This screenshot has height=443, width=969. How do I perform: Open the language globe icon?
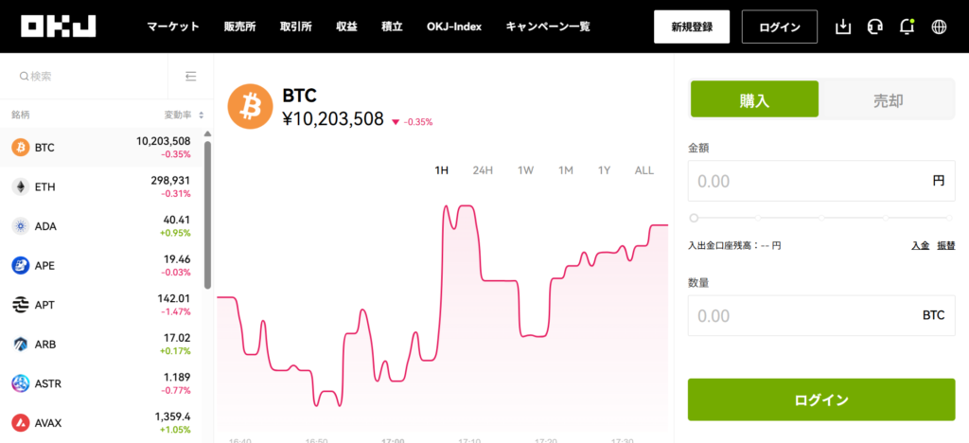click(x=939, y=27)
